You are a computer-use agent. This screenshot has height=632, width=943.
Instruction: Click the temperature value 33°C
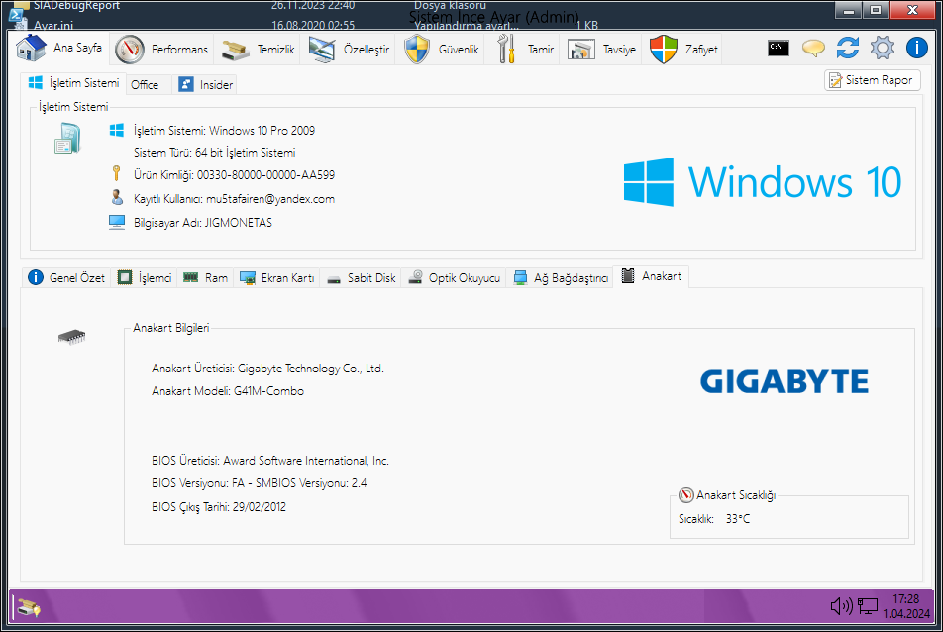pyautogui.click(x=737, y=519)
